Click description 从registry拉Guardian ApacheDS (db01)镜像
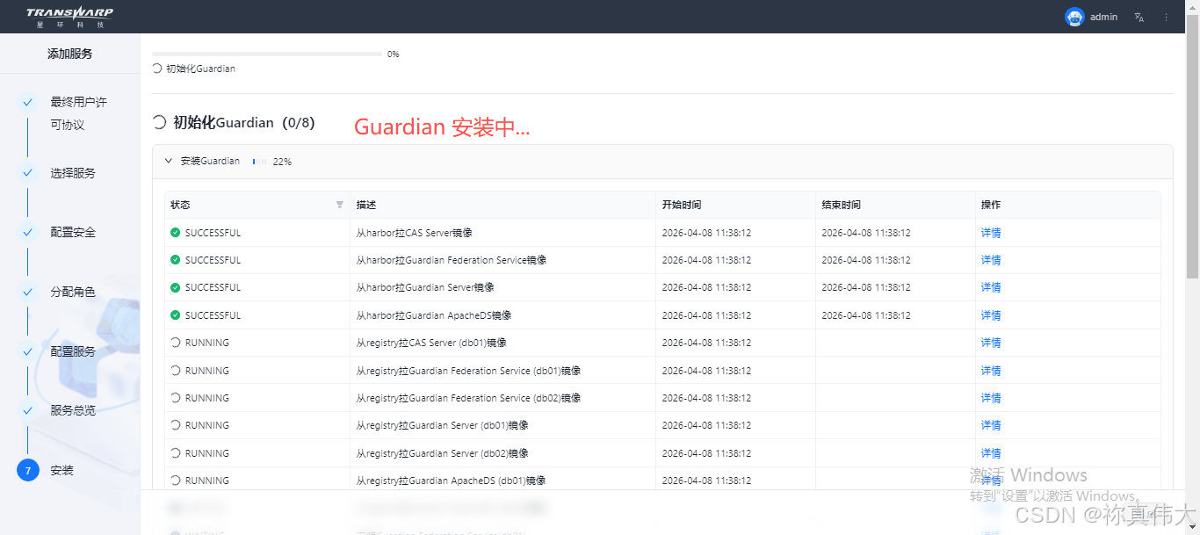Image resolution: width=1200 pixels, height=535 pixels. [x=451, y=481]
